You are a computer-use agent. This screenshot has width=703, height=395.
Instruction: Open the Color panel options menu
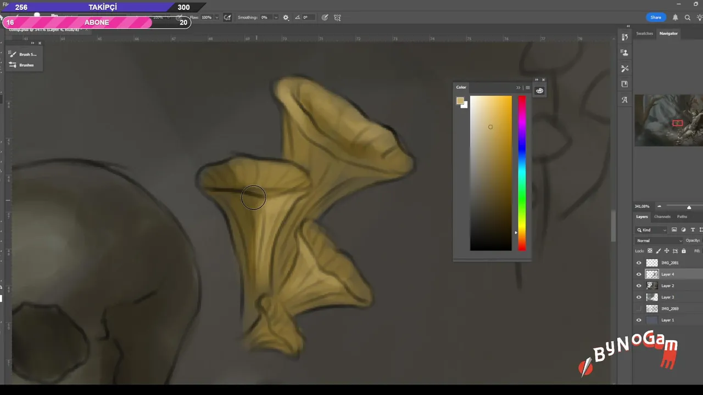(528, 88)
